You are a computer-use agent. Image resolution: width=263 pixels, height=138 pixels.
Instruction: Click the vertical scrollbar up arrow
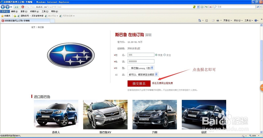[261, 25]
